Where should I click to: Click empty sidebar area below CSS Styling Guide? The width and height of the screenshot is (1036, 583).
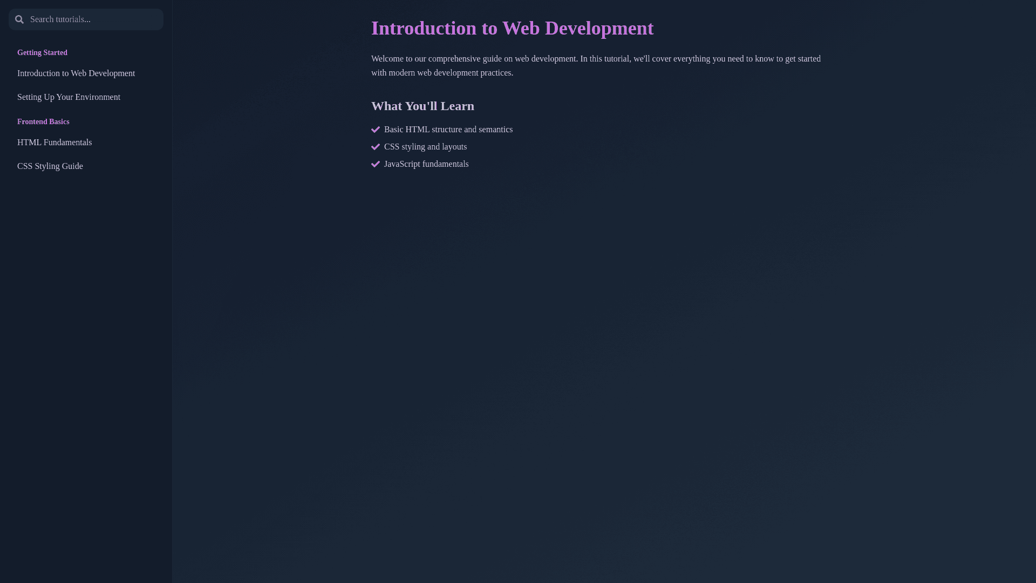click(x=86, y=351)
